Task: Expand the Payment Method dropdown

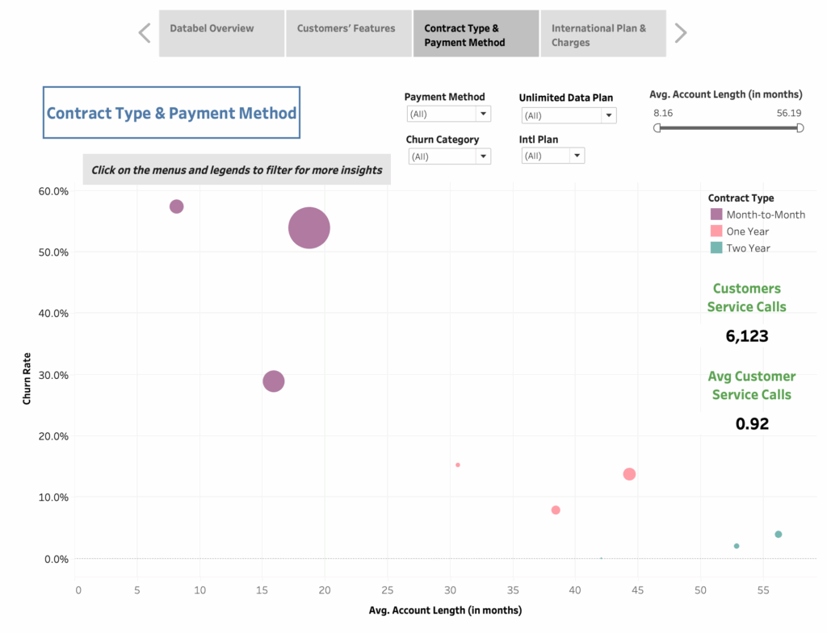Action: point(482,115)
